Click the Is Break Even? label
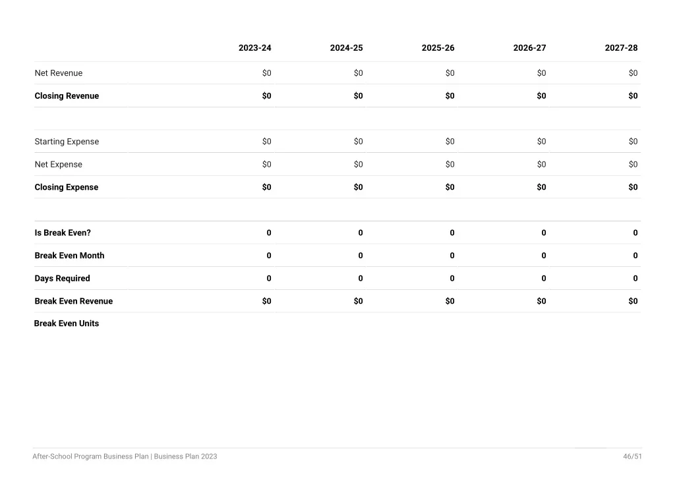 tap(63, 233)
